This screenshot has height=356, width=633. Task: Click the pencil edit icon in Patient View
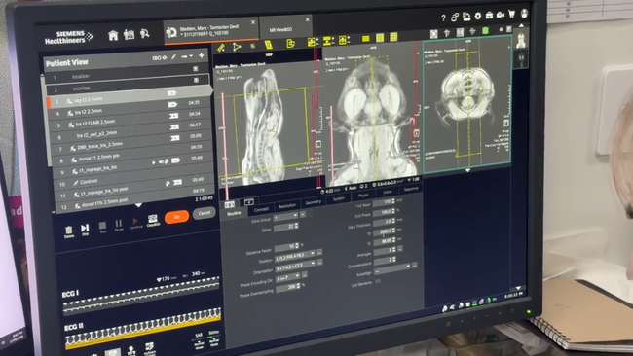click(x=173, y=57)
